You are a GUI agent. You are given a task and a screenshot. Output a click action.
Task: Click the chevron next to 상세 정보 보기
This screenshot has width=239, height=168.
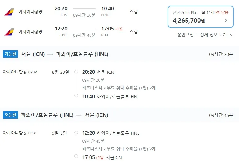[230, 35]
